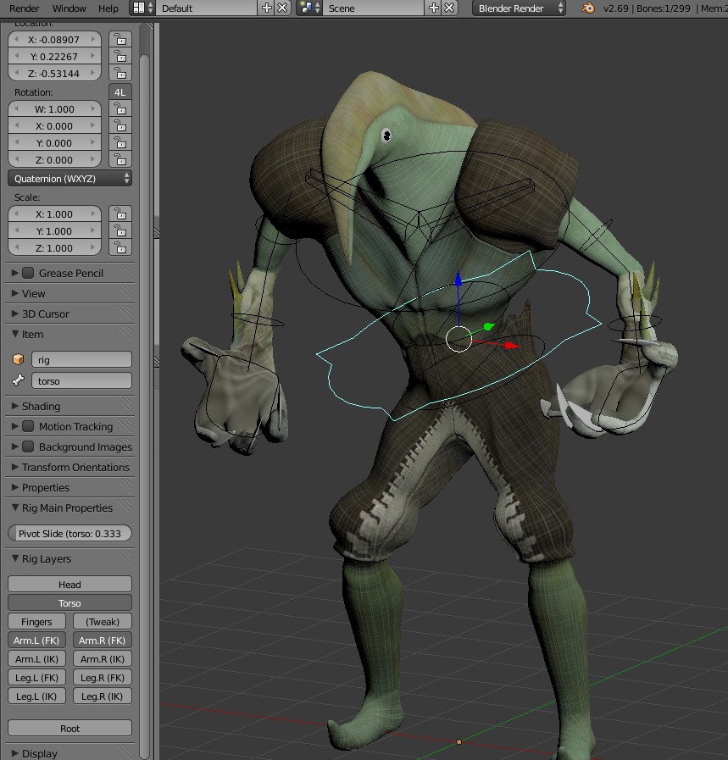The image size is (728, 760).
Task: Toggle the lock icon for Scale Z
Action: click(119, 247)
